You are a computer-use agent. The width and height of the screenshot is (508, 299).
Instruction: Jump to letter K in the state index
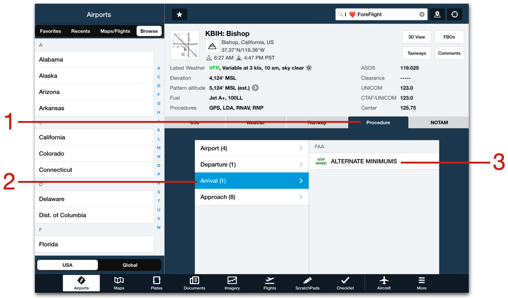tap(159, 130)
